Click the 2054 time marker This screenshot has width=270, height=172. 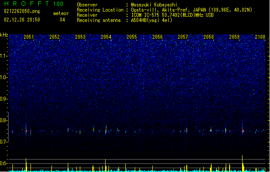106,37
